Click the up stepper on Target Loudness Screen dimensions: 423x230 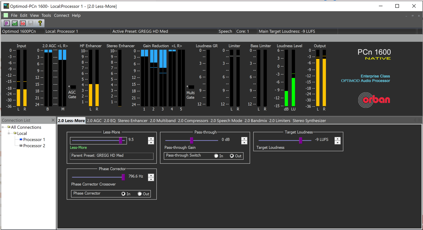pyautogui.click(x=337, y=139)
